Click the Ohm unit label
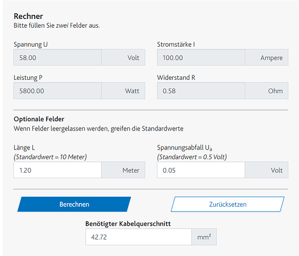The height and width of the screenshot is (256, 299). point(275,91)
